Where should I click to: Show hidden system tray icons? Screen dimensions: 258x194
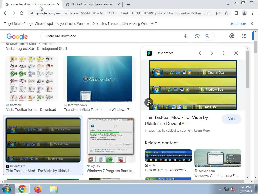pyautogui.click(x=220, y=189)
